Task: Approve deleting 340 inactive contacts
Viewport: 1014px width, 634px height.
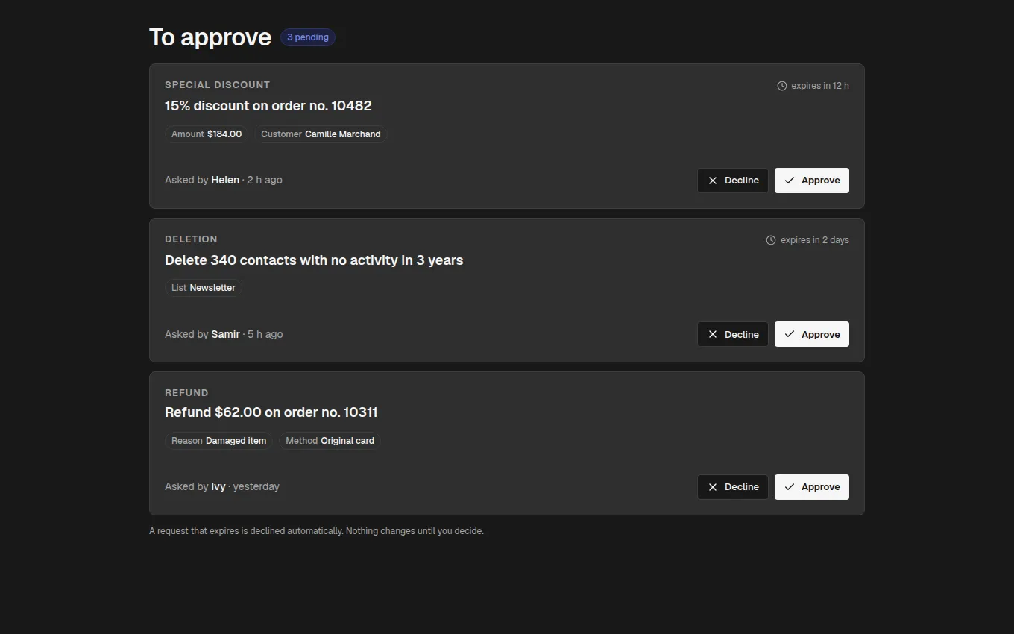Action: tap(811, 334)
